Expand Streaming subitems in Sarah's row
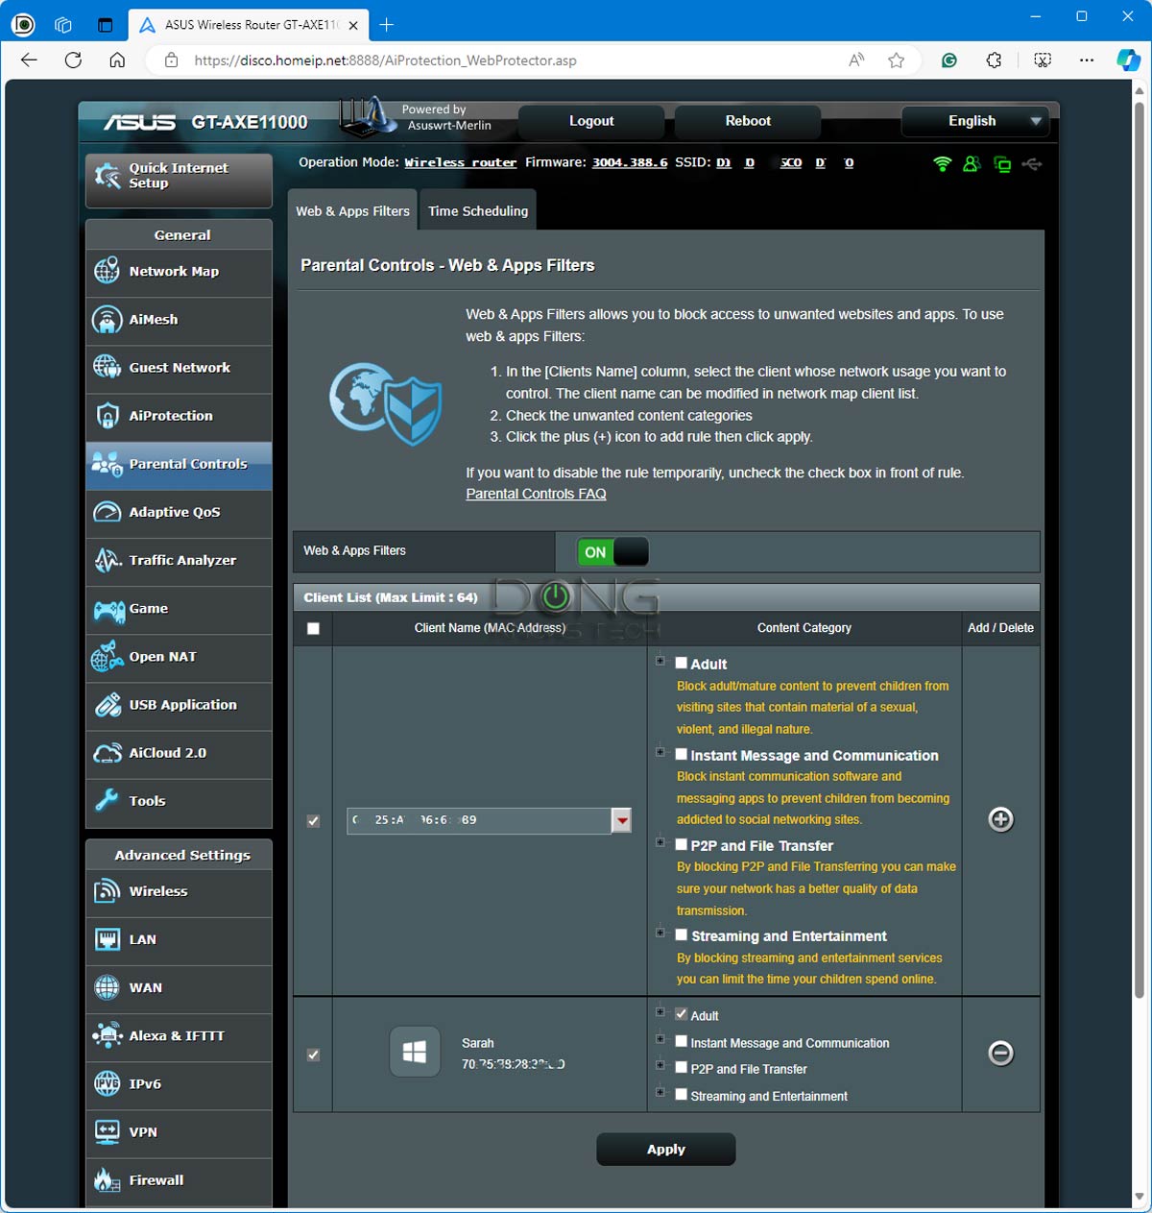Screen dimensions: 1152x1213 pos(660,1092)
